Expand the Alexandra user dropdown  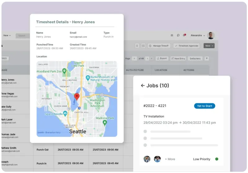tap(198, 36)
